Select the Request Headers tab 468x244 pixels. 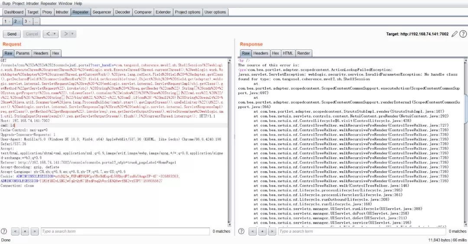(x=41, y=53)
